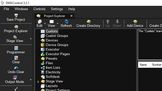
Task: Open the Help menu
Action: 72,9
